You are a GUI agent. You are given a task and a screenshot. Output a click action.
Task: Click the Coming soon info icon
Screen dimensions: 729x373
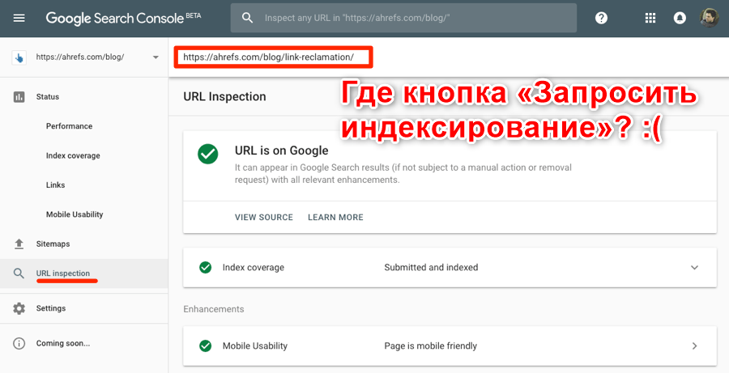19,343
